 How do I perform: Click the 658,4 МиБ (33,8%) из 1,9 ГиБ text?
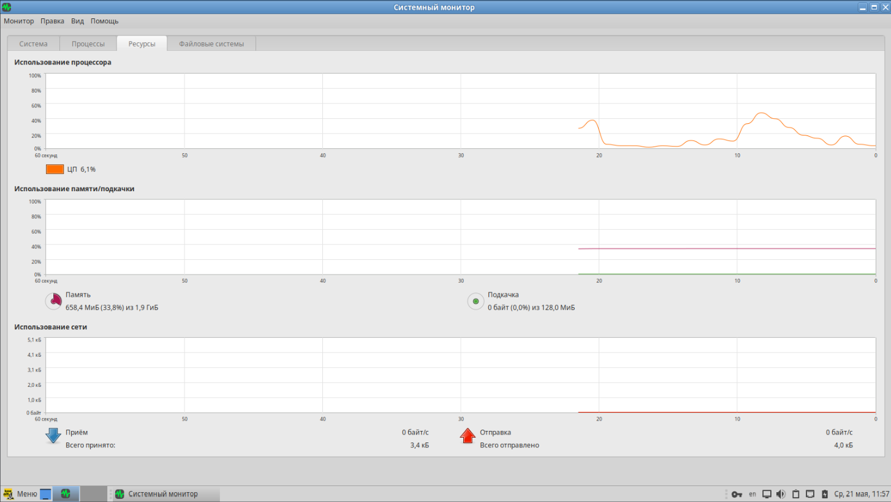[112, 308]
